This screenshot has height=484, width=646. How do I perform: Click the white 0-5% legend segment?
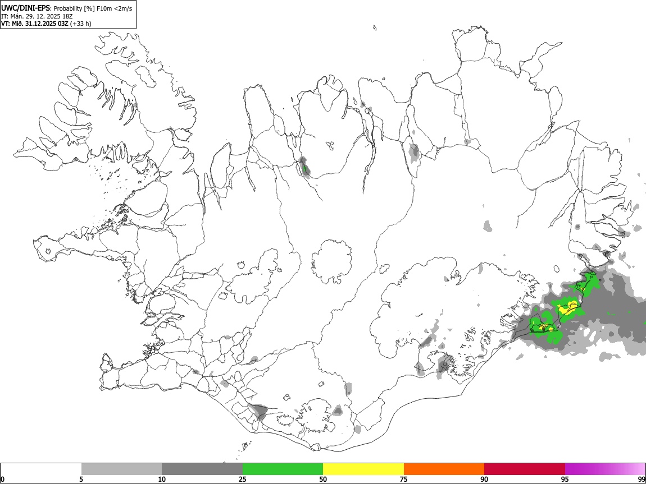(x=41, y=469)
